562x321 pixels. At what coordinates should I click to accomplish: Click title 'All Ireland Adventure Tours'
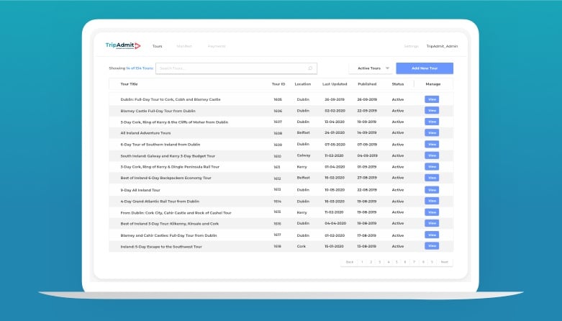coord(145,133)
